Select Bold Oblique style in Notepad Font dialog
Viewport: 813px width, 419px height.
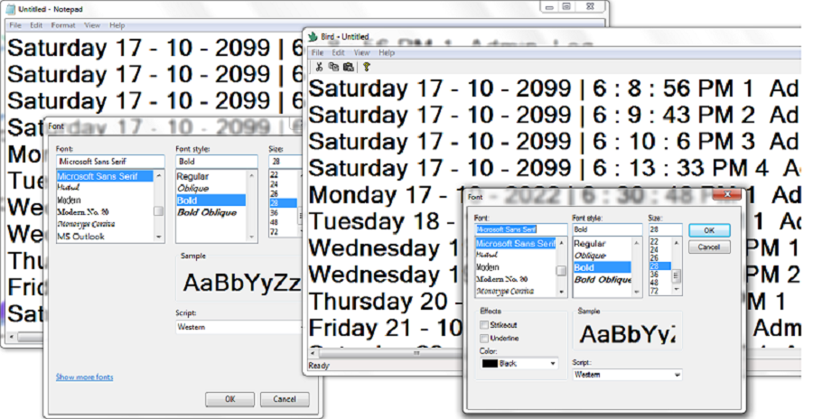(207, 212)
